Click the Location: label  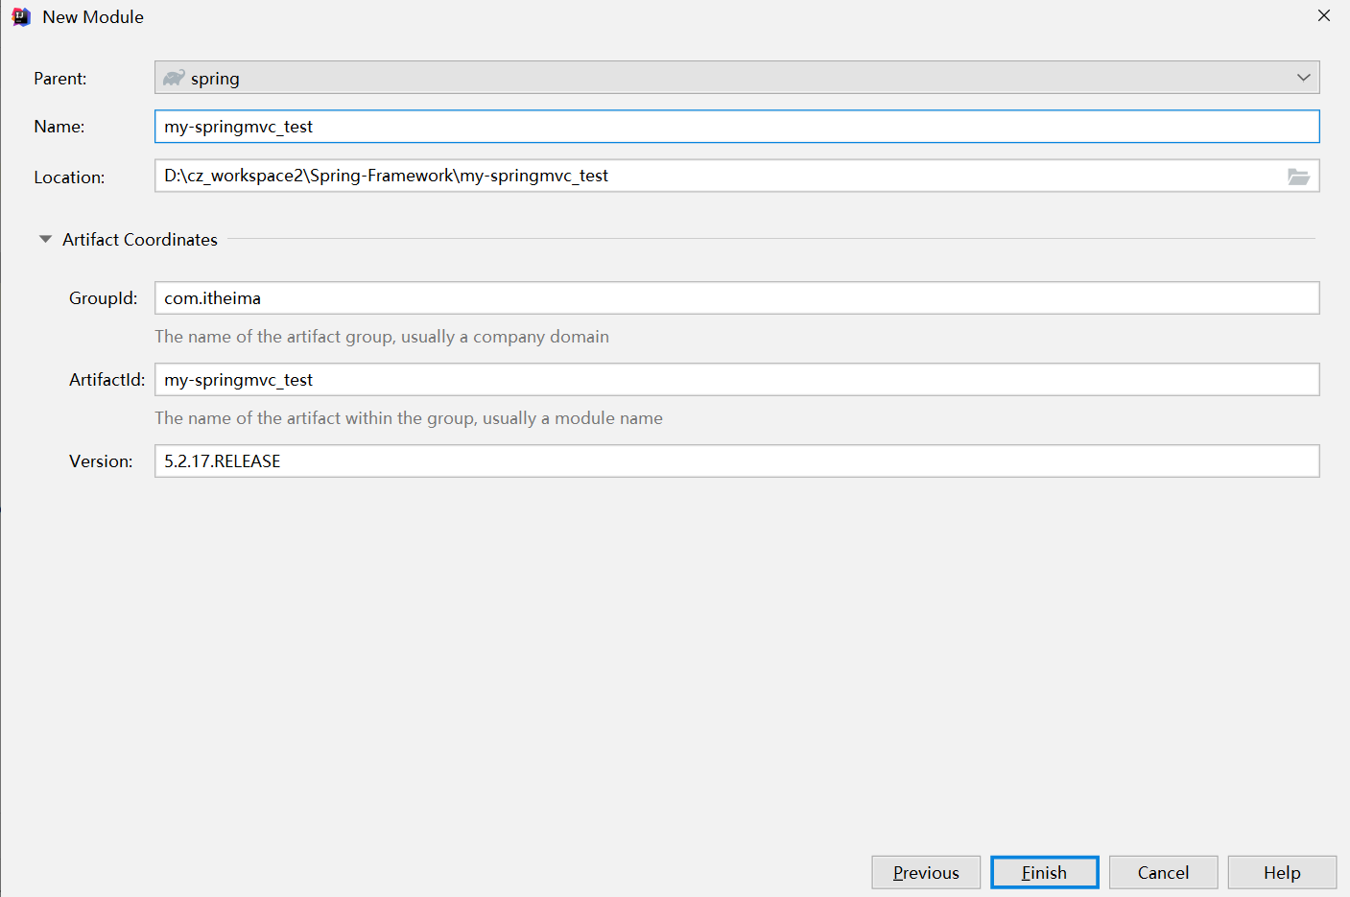69,177
